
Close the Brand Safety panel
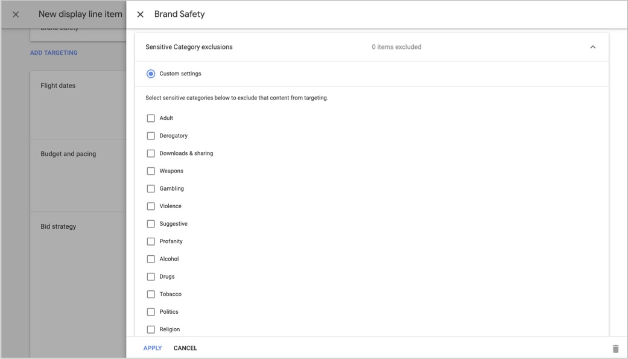[x=140, y=14]
